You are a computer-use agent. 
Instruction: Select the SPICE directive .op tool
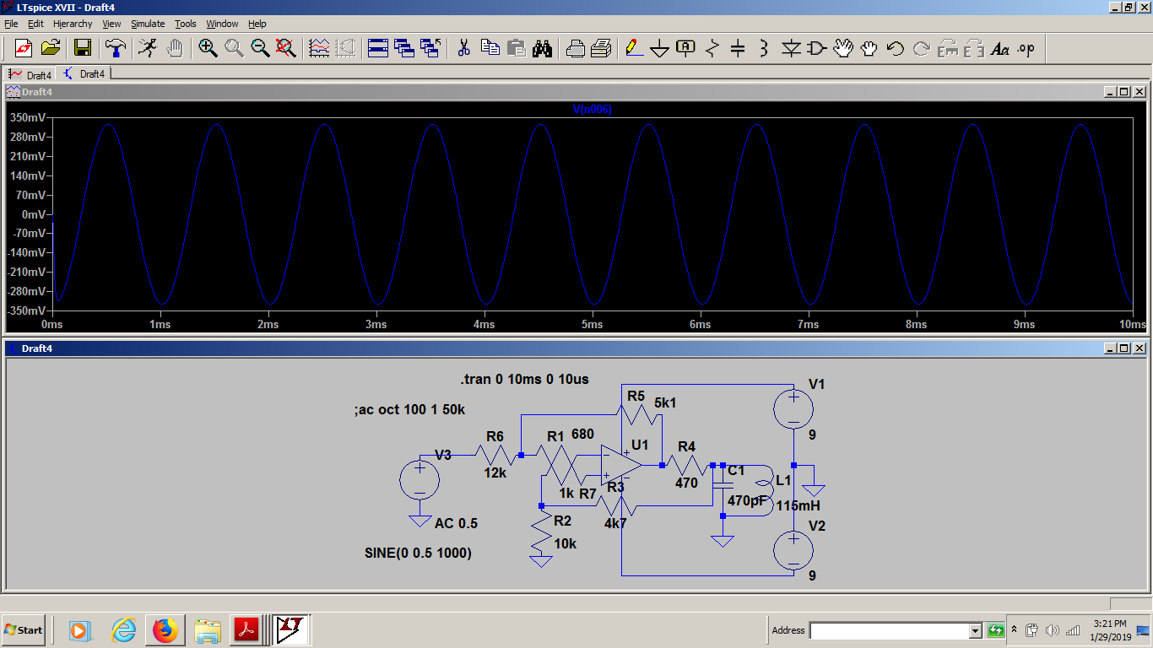click(x=1026, y=48)
